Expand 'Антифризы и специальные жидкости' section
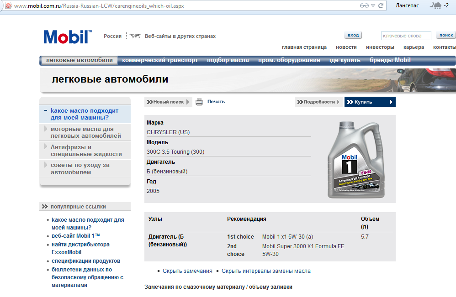This screenshot has width=456, height=297. pos(85,151)
